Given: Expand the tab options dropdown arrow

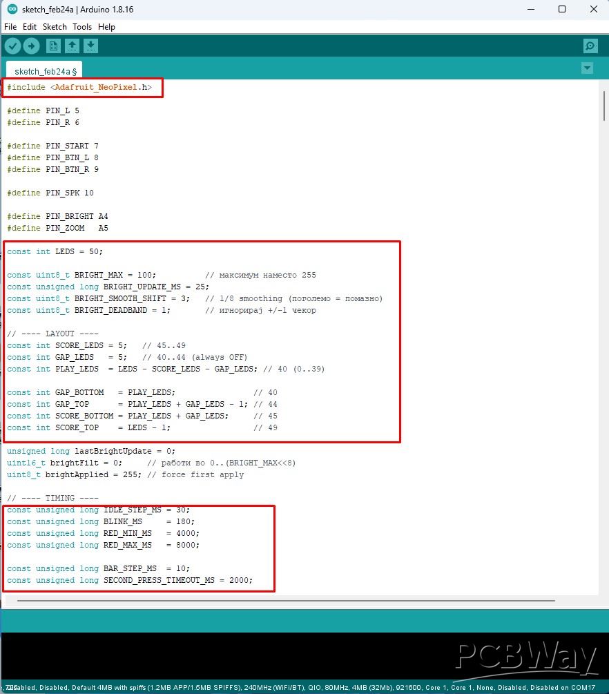Looking at the screenshot, I should click(587, 68).
